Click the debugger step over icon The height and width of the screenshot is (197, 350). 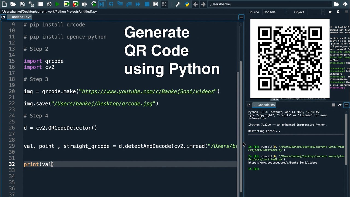point(111,4)
